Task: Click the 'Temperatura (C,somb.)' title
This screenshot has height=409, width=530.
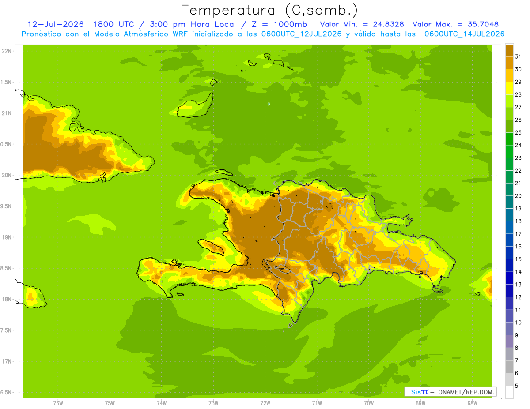Action: (x=269, y=10)
